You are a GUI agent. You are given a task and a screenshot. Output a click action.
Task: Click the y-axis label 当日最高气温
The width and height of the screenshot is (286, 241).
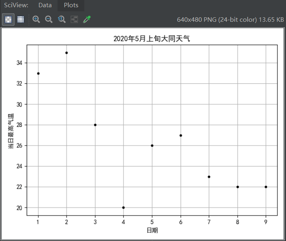(11, 131)
